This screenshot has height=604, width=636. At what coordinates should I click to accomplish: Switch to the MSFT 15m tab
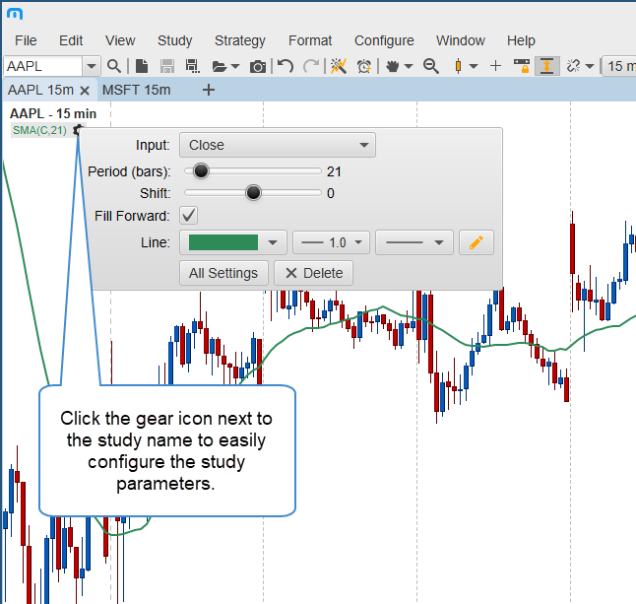[x=136, y=90]
